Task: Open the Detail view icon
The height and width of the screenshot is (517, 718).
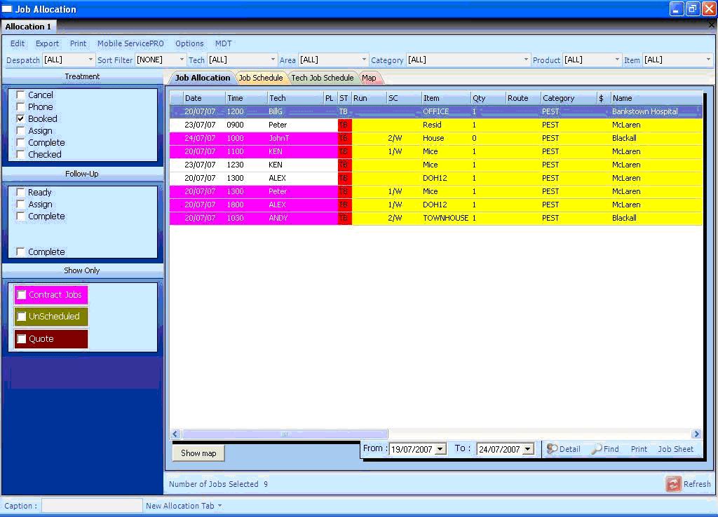Action: click(552, 449)
